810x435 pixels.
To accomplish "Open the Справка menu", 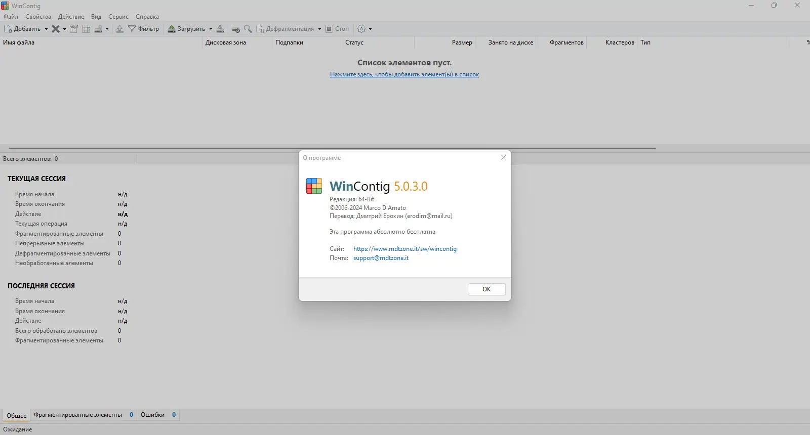I will coord(147,17).
